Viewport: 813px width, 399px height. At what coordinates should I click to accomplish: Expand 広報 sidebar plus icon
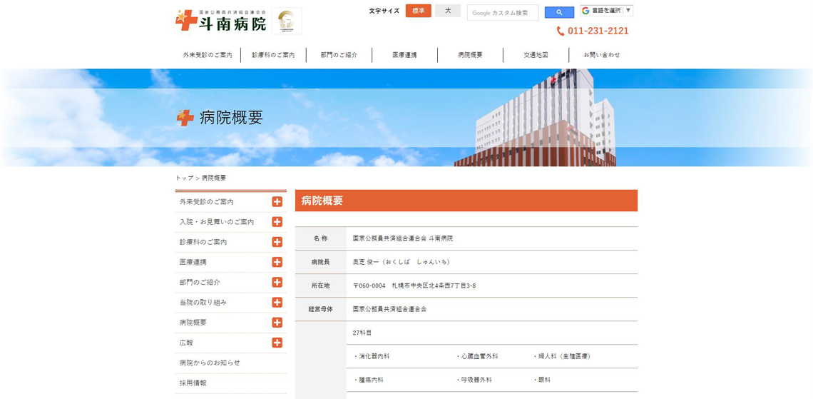coord(277,343)
